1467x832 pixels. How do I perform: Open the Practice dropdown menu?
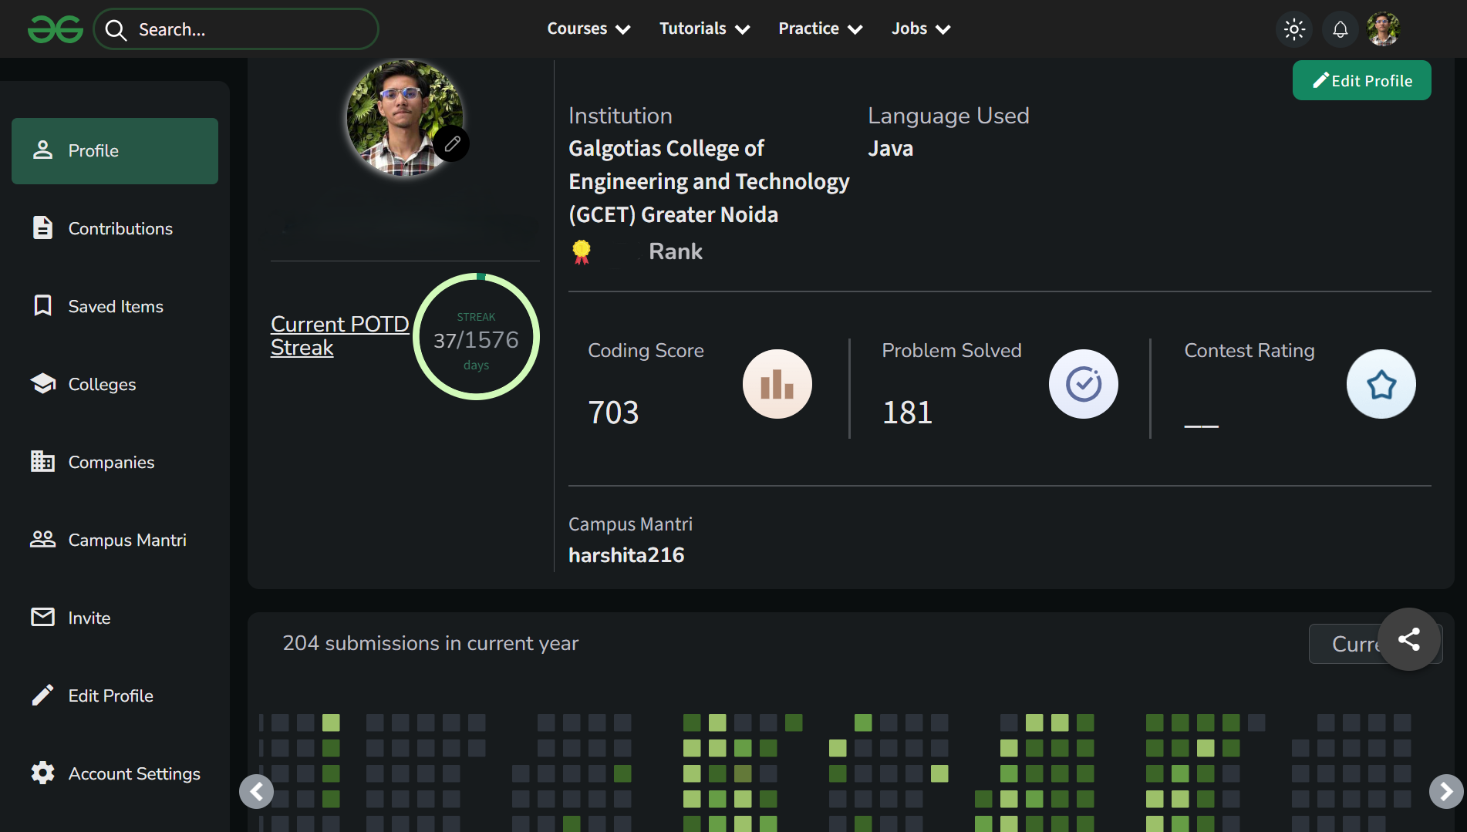point(820,29)
